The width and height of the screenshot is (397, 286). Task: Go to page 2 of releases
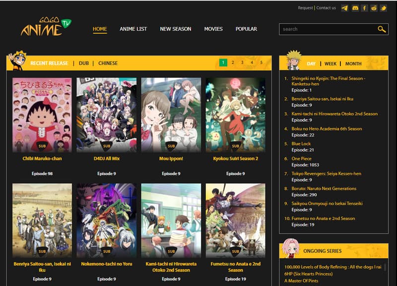tap(233, 63)
